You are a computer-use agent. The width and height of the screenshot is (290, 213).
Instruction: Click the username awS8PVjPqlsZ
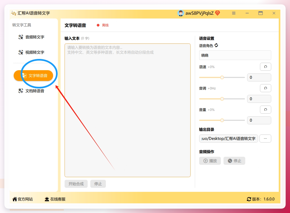[199, 13]
